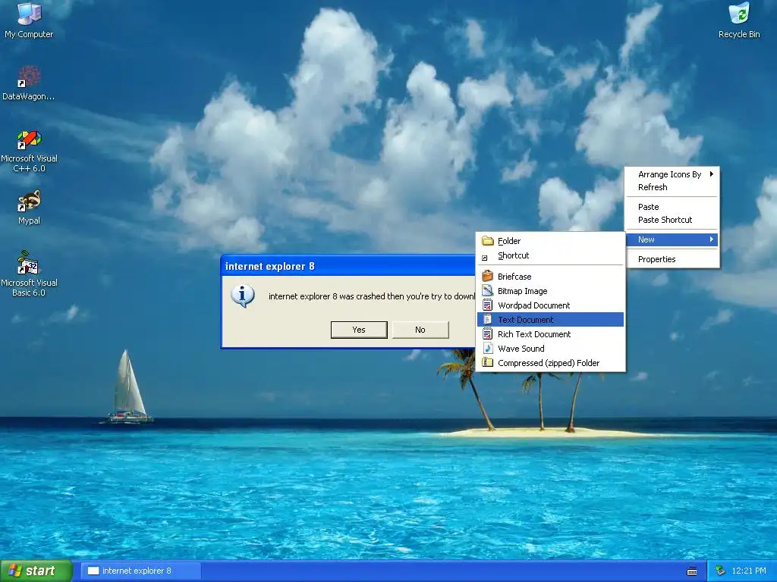Image resolution: width=777 pixels, height=582 pixels.
Task: Select Rich Text Document label
Action: pos(534,334)
